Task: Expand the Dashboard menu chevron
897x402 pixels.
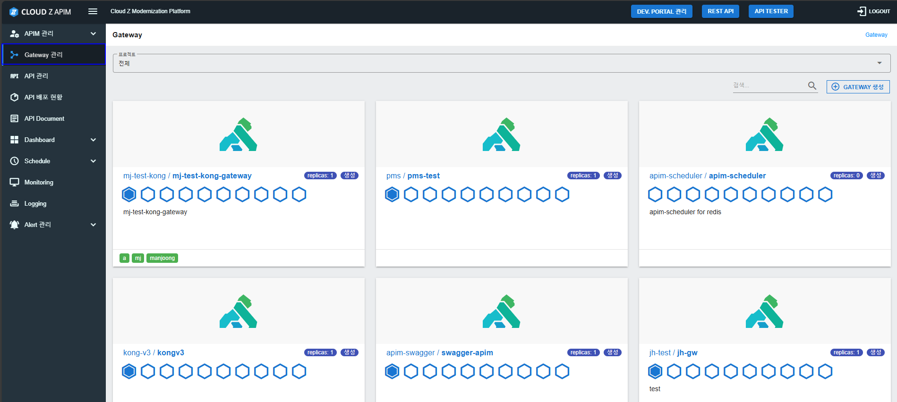Action: pyautogui.click(x=93, y=140)
